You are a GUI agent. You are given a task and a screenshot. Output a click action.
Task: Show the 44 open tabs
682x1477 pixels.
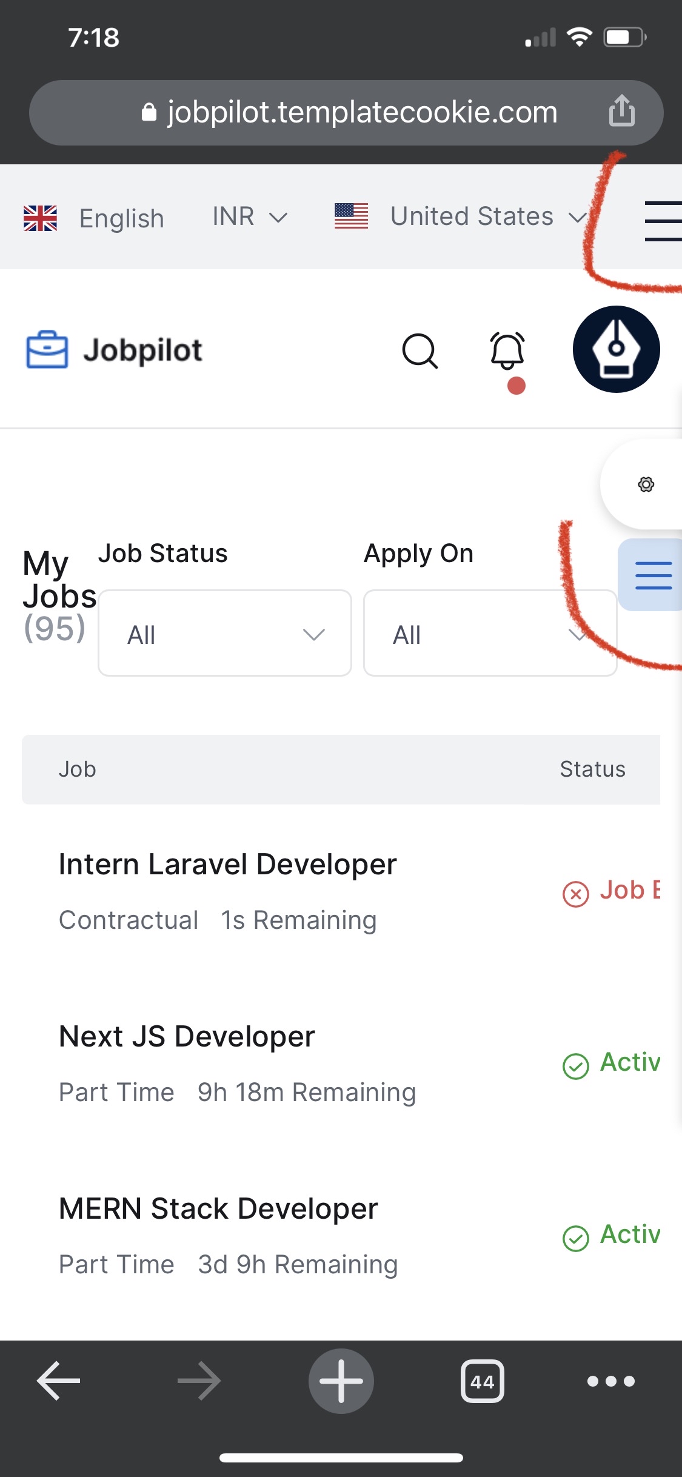click(x=482, y=1381)
